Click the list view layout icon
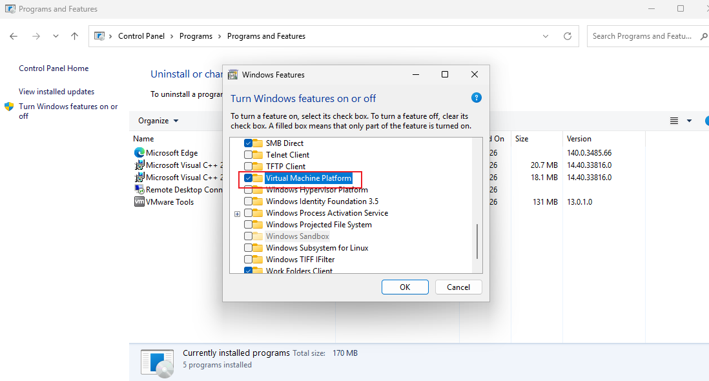Screen dimensions: 709x381 673,121
